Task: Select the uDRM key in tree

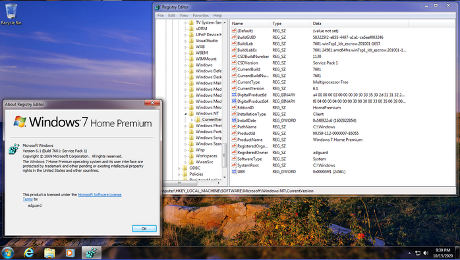Action: tap(201, 28)
